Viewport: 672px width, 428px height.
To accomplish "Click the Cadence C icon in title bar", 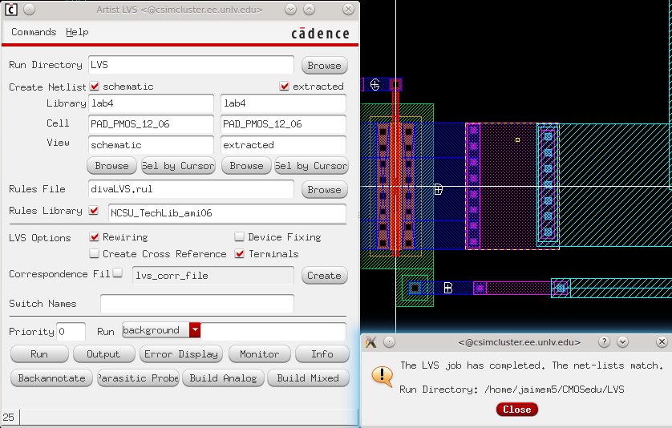I will click(10, 9).
